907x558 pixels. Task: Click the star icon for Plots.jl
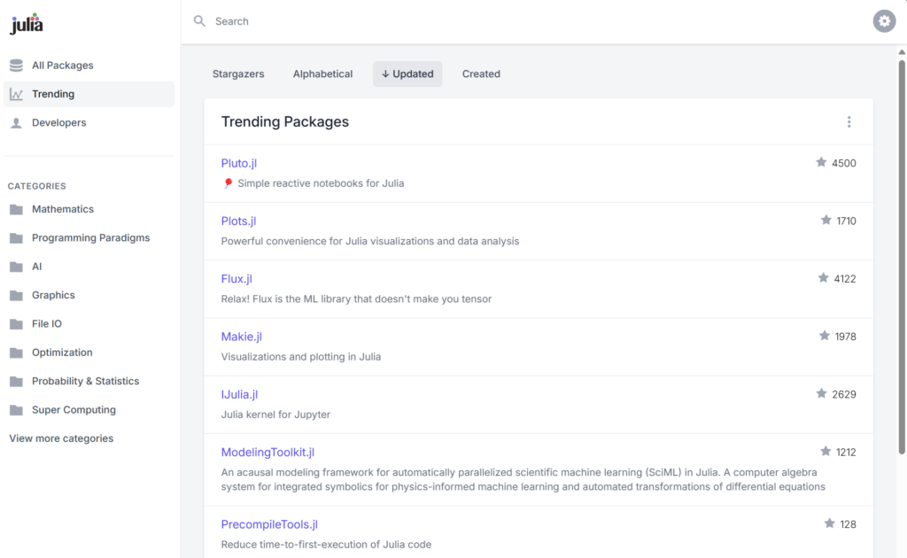pos(826,221)
